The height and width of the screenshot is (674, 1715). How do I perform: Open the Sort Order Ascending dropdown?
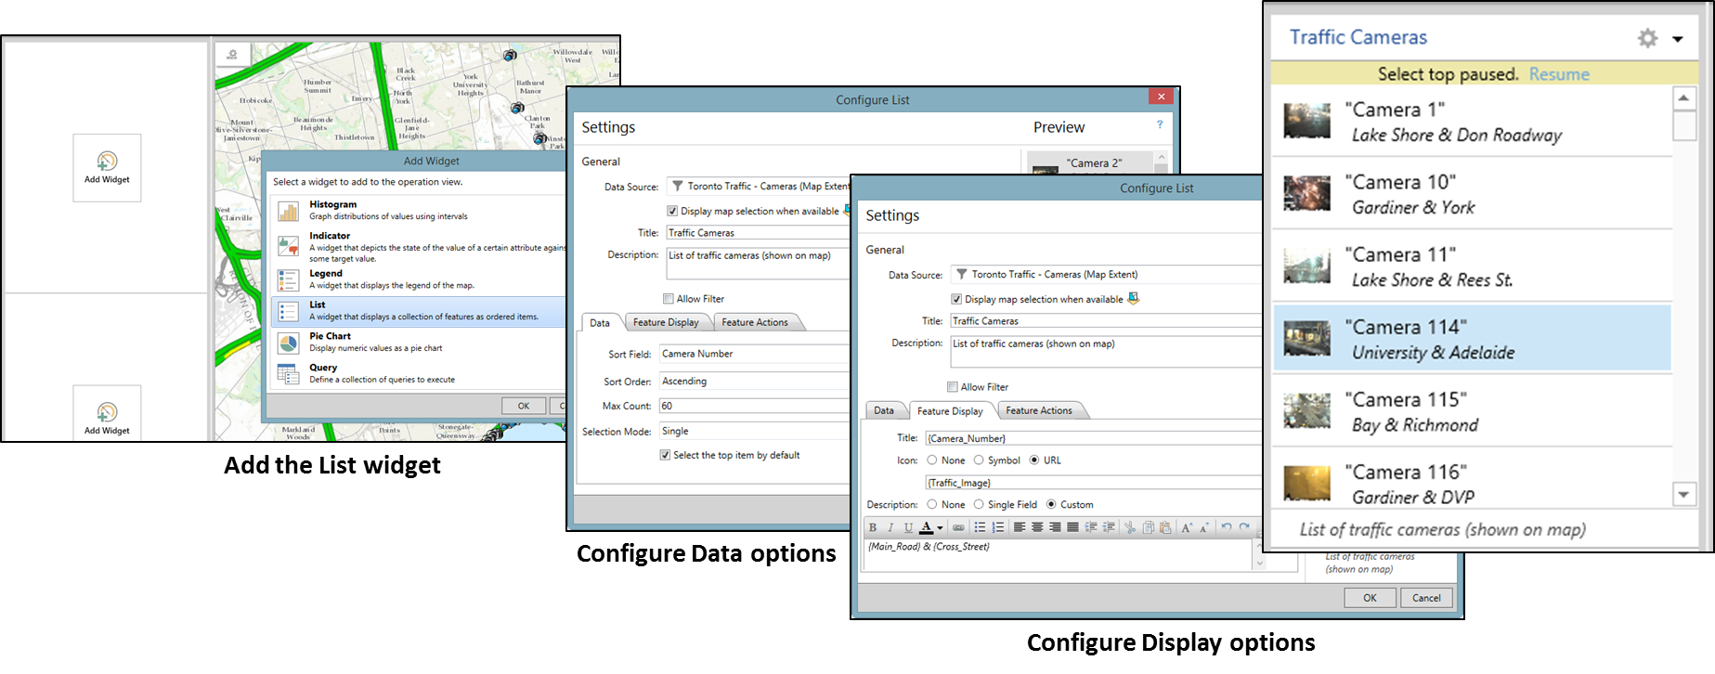754,382
